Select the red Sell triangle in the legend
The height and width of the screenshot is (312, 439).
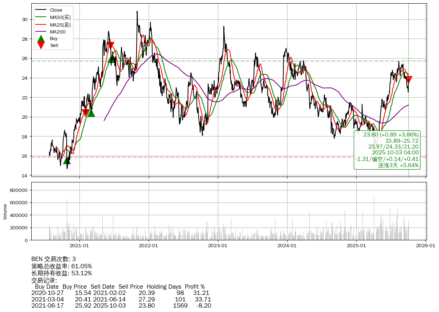coord(41,46)
